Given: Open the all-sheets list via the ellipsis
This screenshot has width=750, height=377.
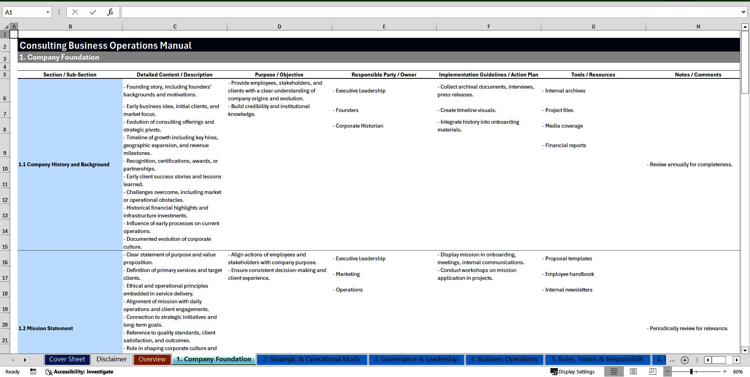Looking at the screenshot, I should [672, 361].
